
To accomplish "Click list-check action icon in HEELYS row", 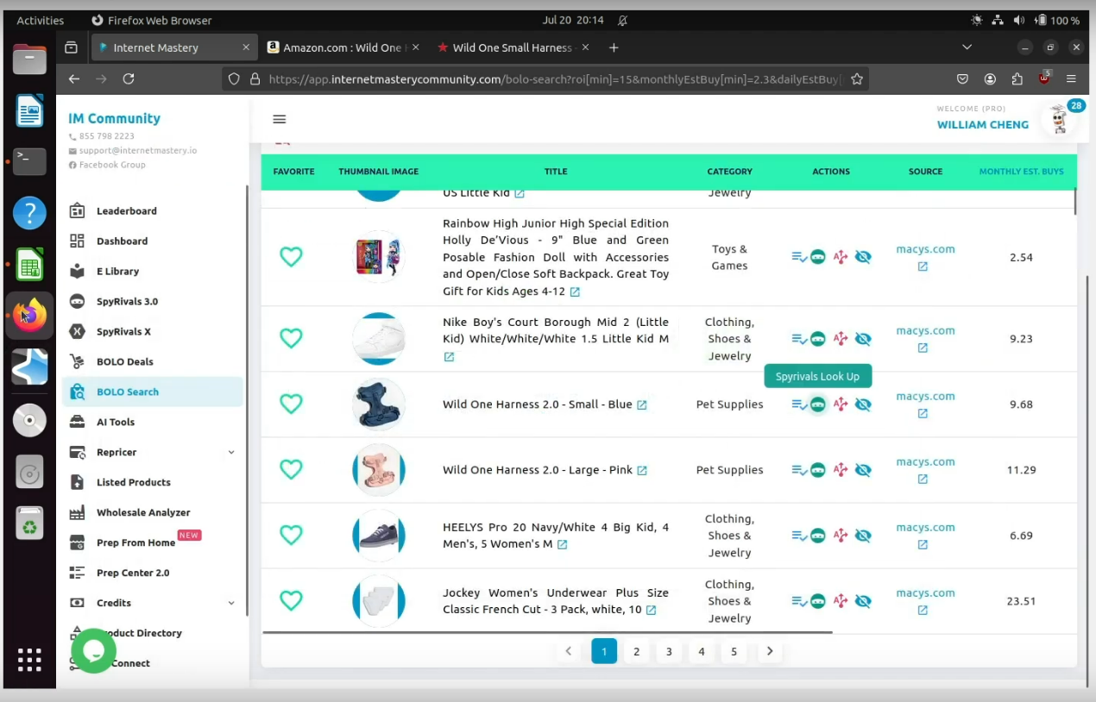I will click(799, 536).
